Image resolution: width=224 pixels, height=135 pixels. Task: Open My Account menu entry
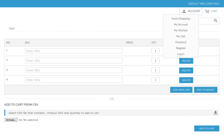tap(181, 25)
